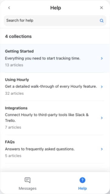Viewport: 110px width, 194px height.
Task: Expand Integrations collection chevron arrow
Action: pyautogui.click(x=102, y=118)
